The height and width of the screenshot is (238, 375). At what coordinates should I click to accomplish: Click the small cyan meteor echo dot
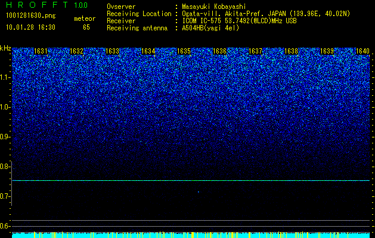click(x=199, y=192)
